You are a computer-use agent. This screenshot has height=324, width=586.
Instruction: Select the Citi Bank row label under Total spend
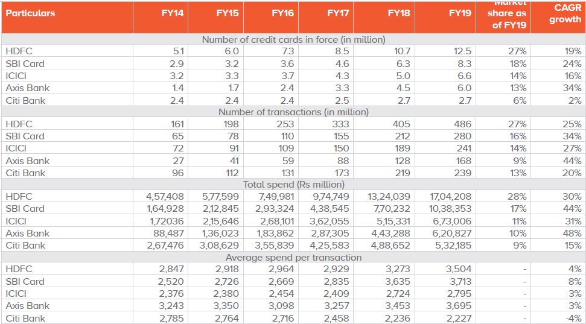(25, 245)
